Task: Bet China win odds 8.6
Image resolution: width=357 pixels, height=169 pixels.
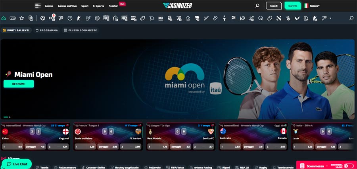Action: (13, 147)
